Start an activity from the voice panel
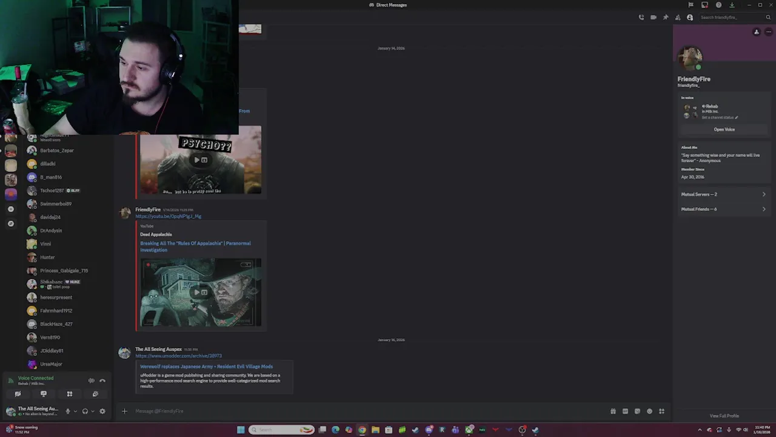This screenshot has width=776, height=437. pyautogui.click(x=70, y=394)
